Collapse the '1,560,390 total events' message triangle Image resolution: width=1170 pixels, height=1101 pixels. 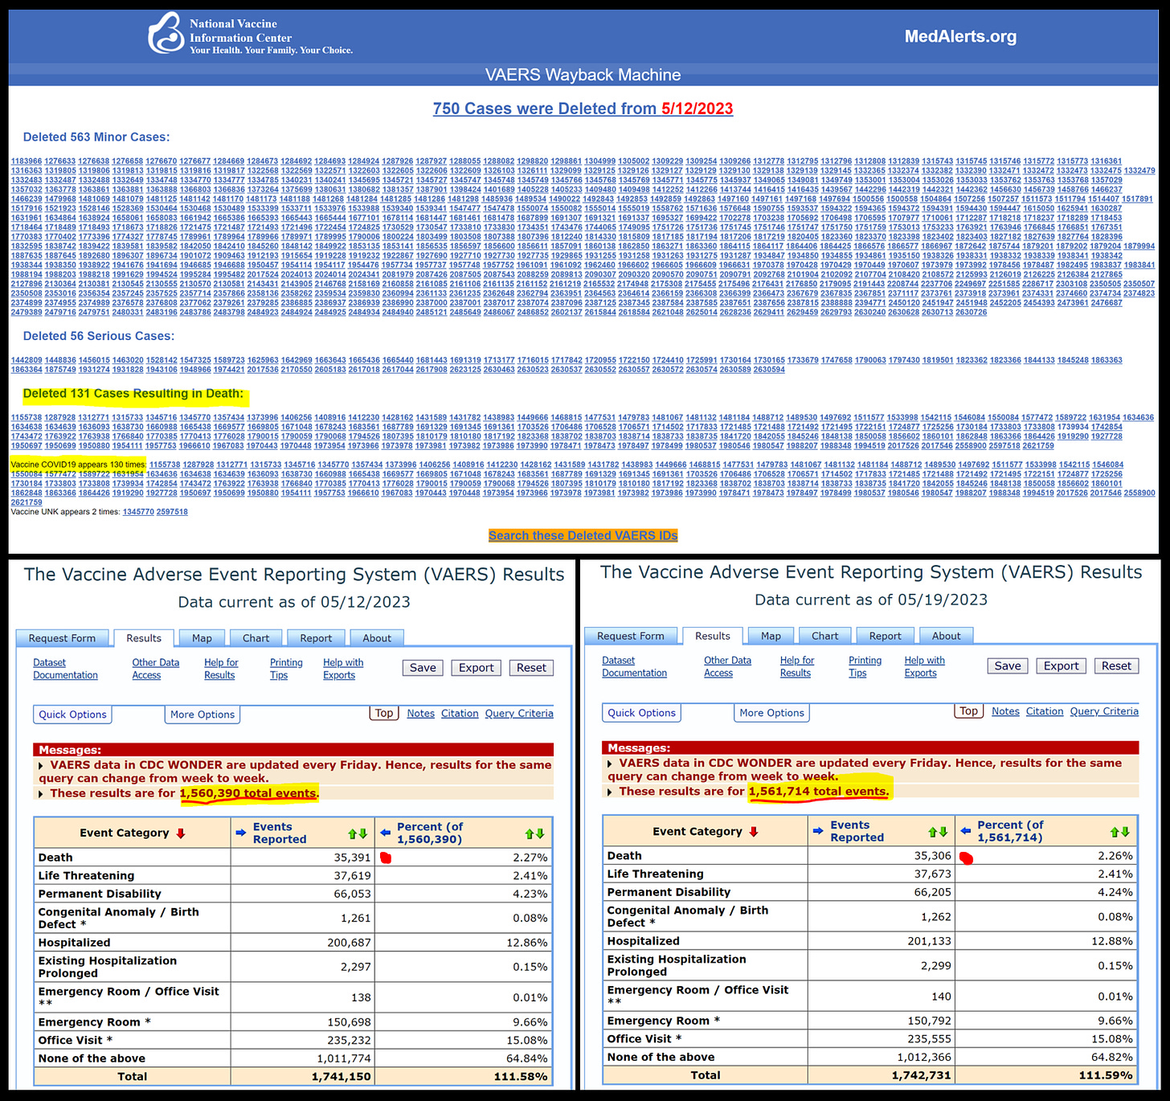tap(42, 794)
